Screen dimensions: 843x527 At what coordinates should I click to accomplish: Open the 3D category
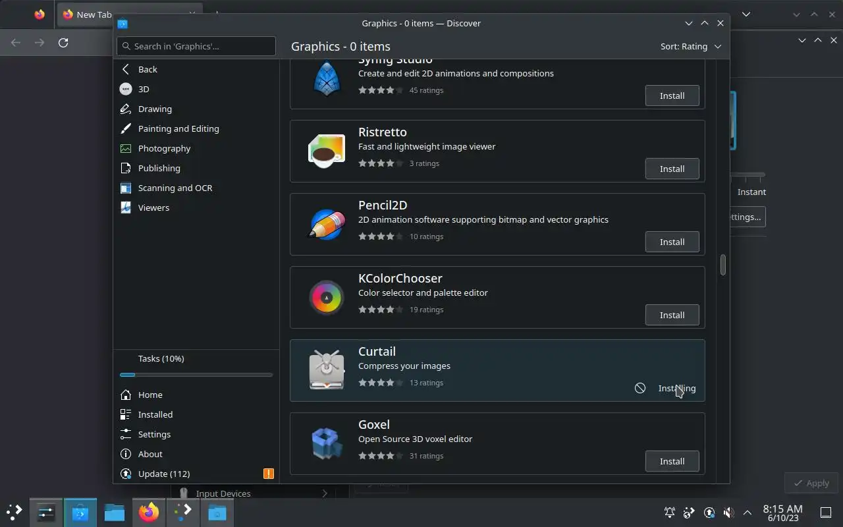(x=196, y=89)
